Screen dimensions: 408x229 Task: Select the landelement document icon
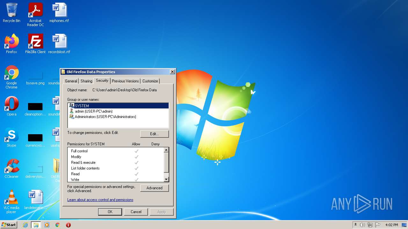point(35,200)
